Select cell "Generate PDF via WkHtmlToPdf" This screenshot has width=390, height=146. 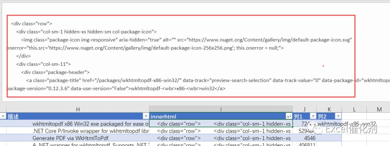[x=78, y=138]
